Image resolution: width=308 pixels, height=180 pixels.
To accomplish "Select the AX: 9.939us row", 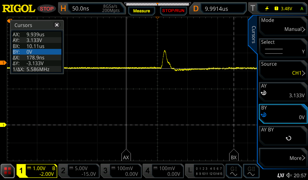I will 36,34.
